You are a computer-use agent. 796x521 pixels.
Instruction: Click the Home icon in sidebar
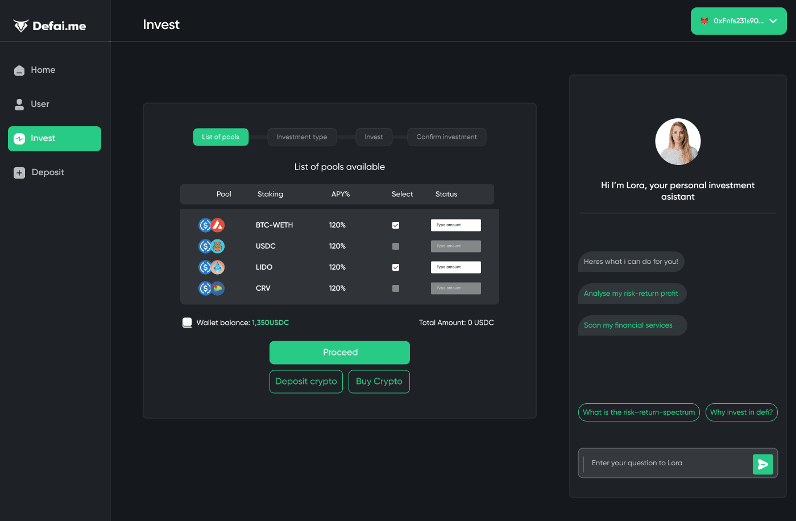(x=19, y=70)
